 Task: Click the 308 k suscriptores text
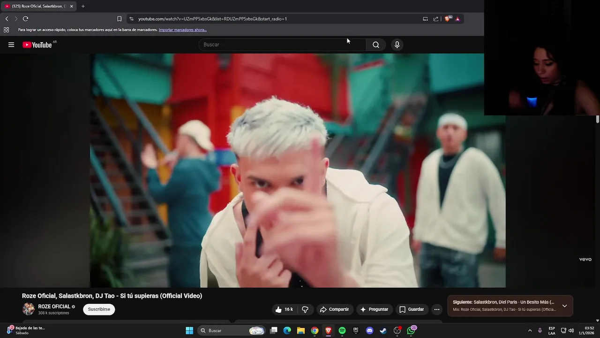[x=53, y=313]
